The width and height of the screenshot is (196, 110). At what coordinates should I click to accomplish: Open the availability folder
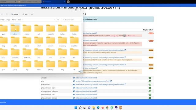point(51,29)
